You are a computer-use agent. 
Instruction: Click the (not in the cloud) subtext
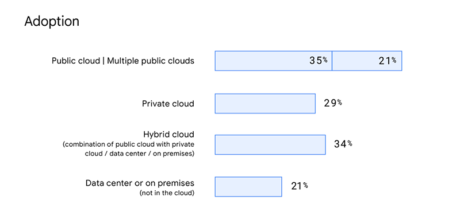(167, 193)
